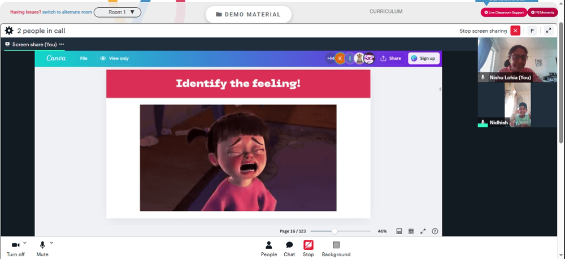Open Canva File menu
The width and height of the screenshot is (565, 259).
[84, 58]
